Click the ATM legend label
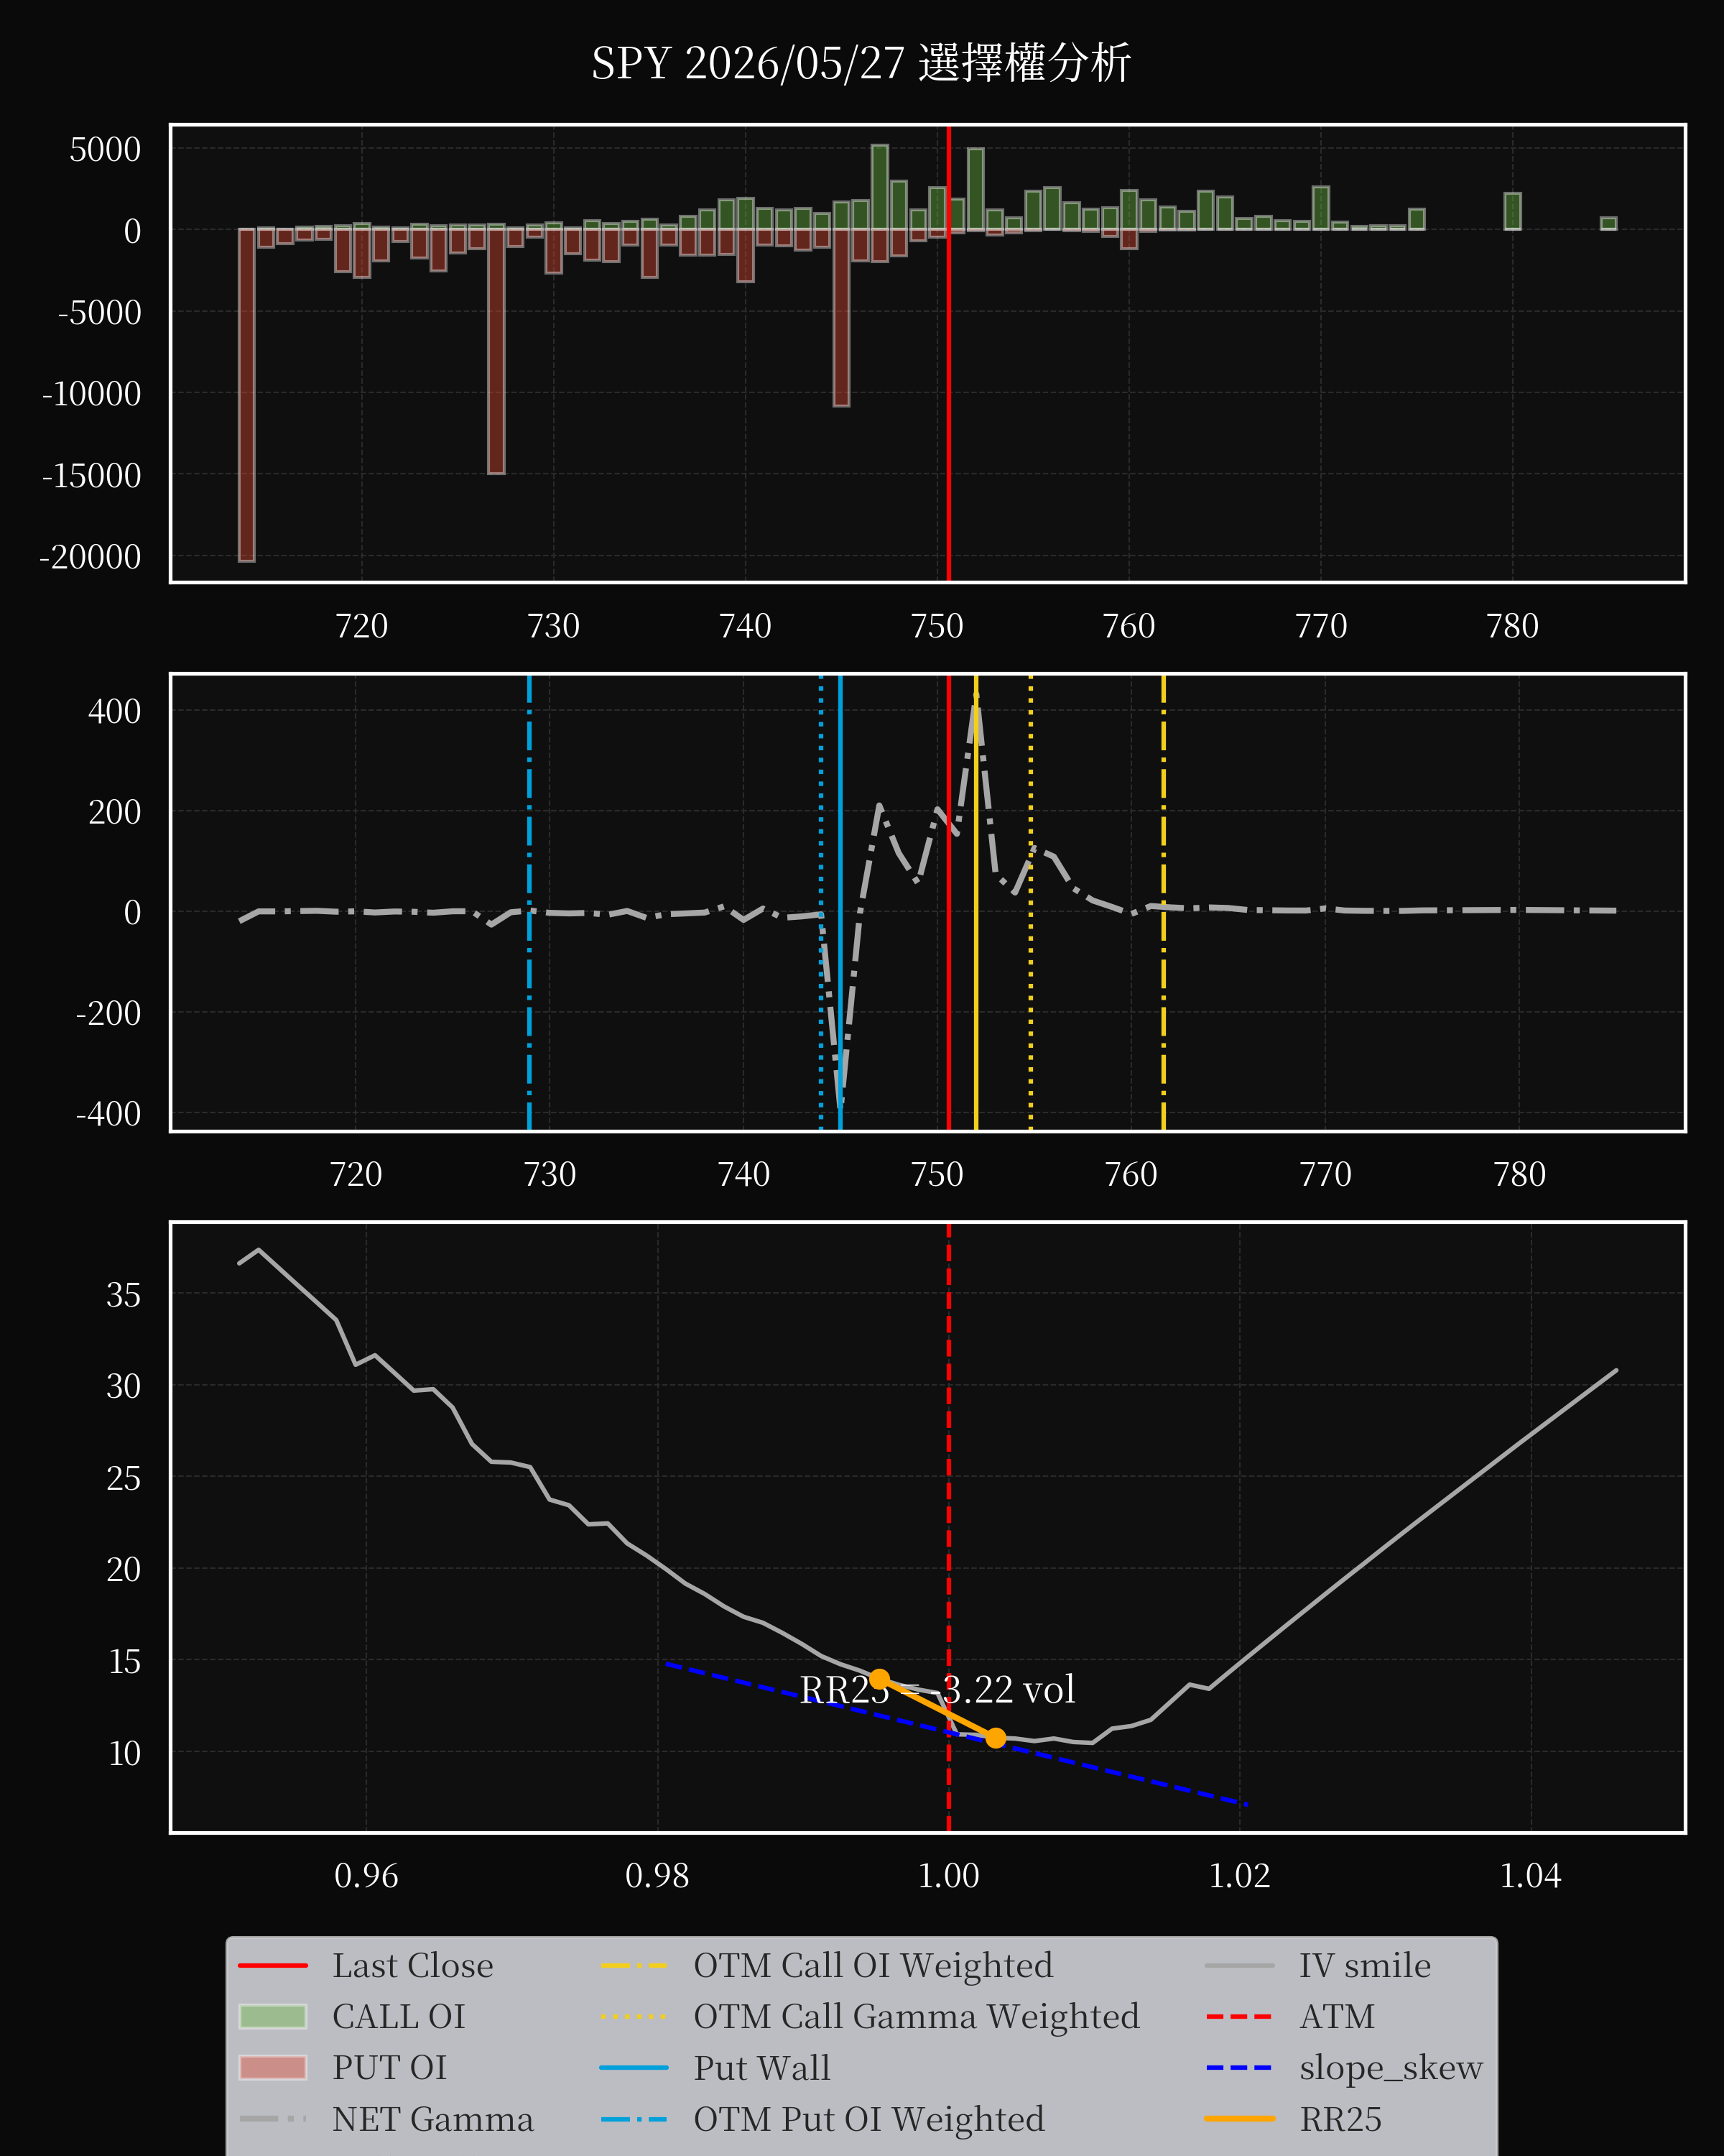Viewport: 1724px width, 2156px height. pyautogui.click(x=1338, y=2017)
